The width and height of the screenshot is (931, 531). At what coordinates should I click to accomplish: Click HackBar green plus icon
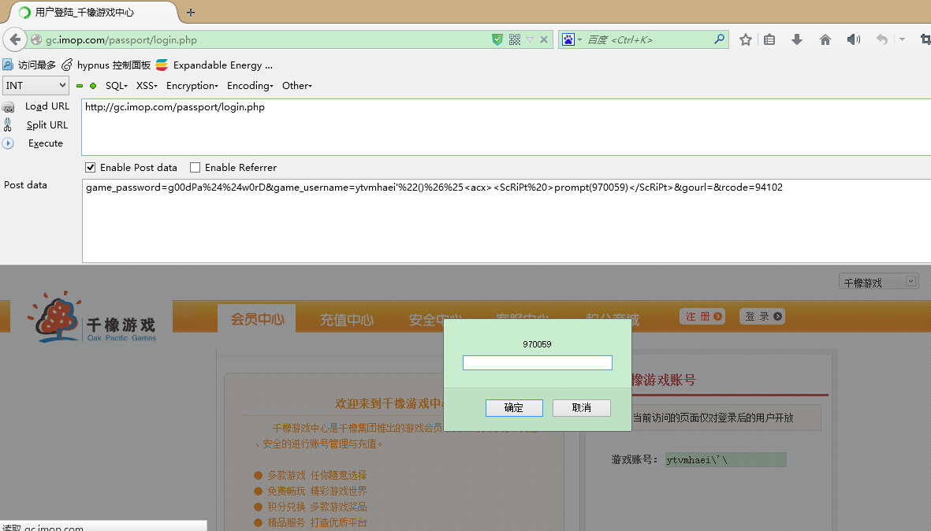(93, 86)
